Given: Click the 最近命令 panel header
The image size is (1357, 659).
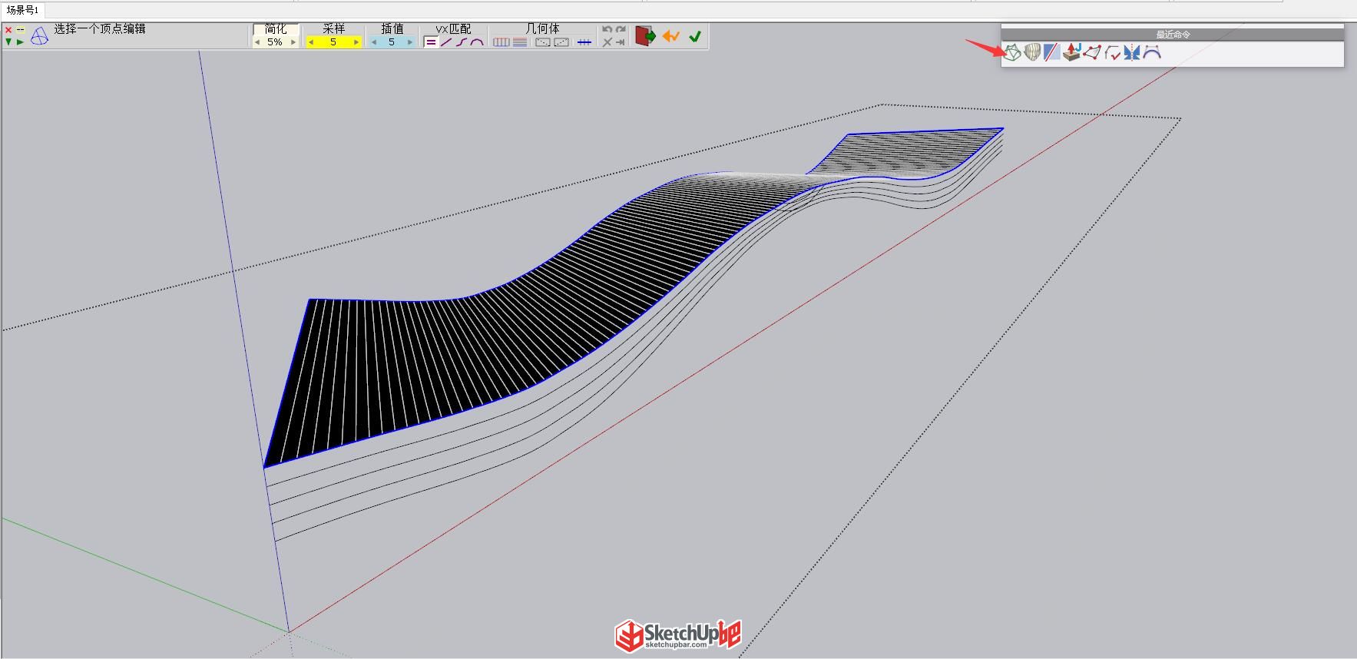Looking at the screenshot, I should tap(1173, 35).
